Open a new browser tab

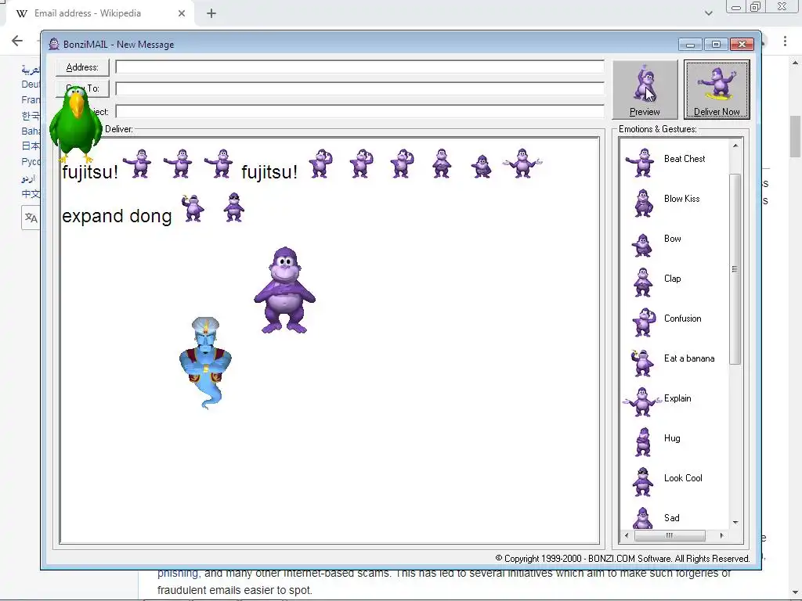[x=211, y=13]
